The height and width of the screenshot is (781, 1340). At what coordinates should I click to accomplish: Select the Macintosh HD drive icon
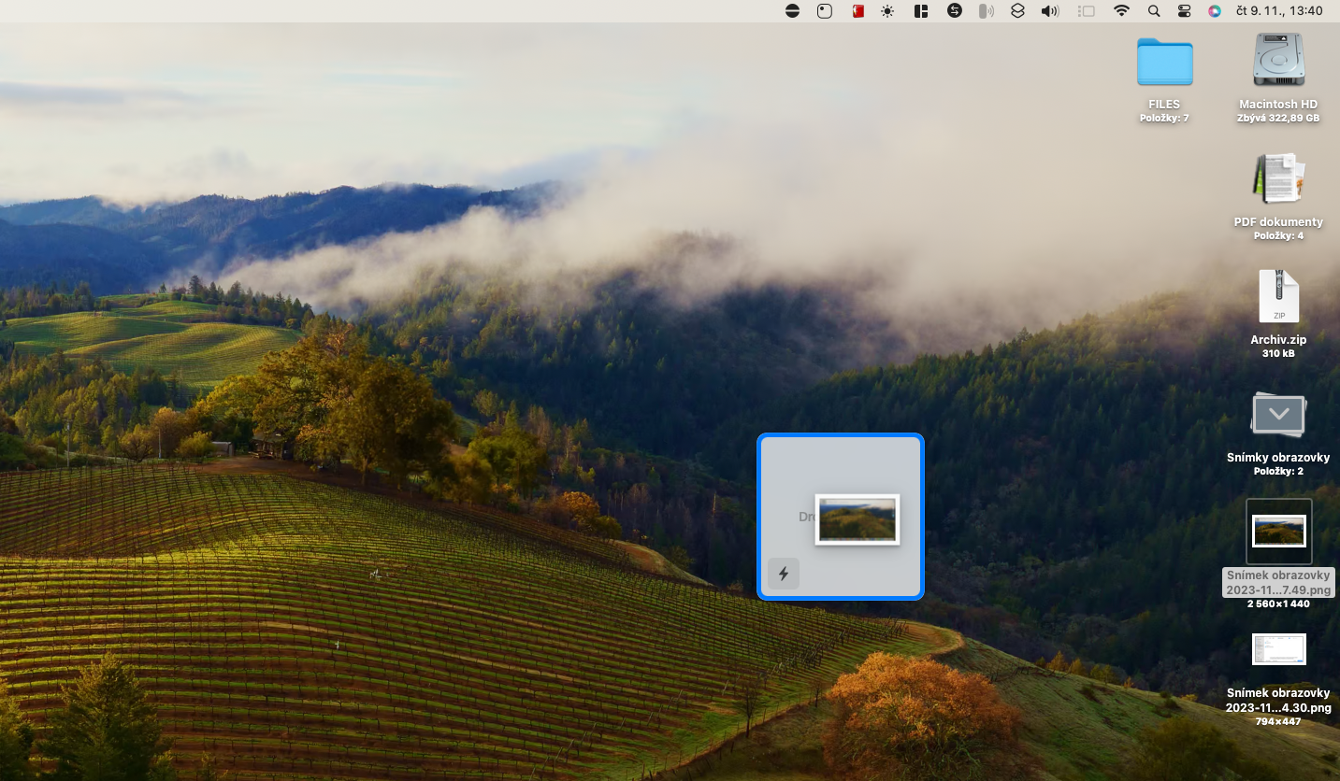point(1278,62)
